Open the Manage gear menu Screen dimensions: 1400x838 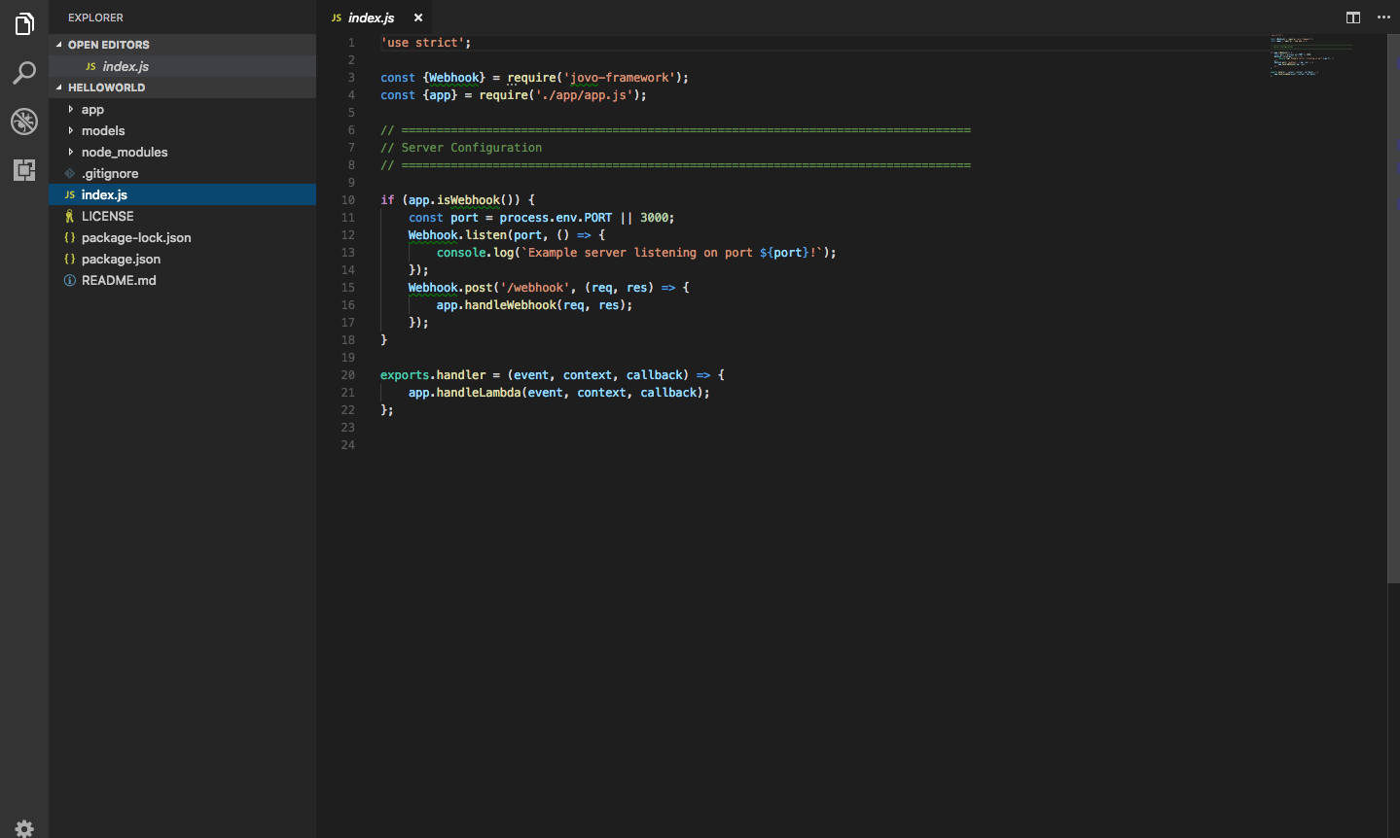(24, 827)
